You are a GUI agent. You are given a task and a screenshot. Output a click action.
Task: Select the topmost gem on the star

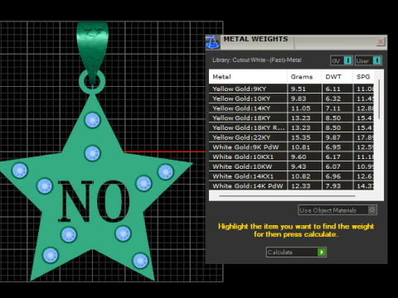point(92,120)
